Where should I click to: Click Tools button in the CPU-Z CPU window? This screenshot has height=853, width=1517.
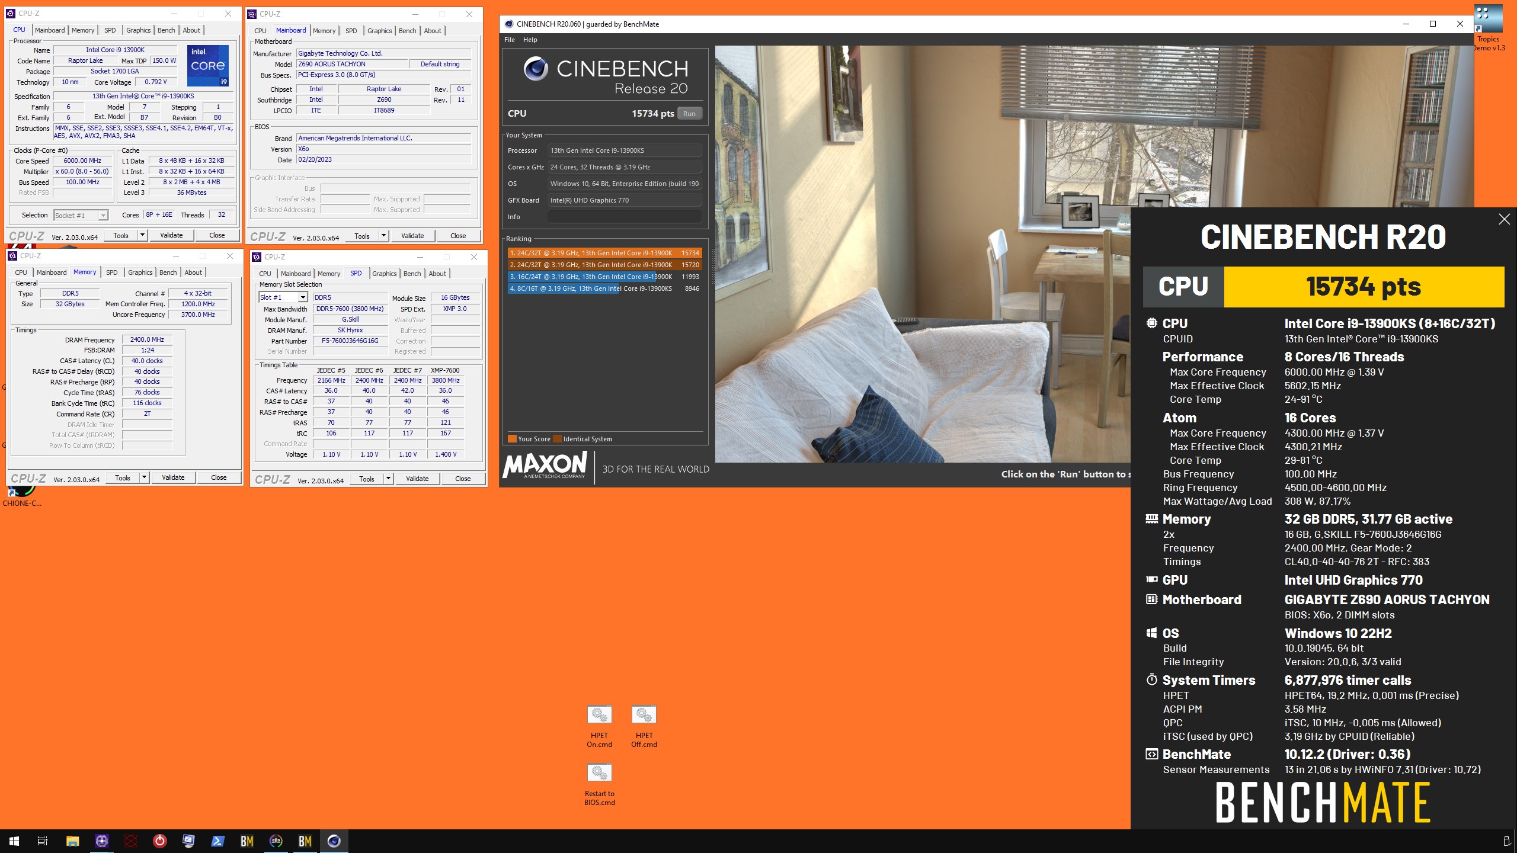pyautogui.click(x=121, y=235)
